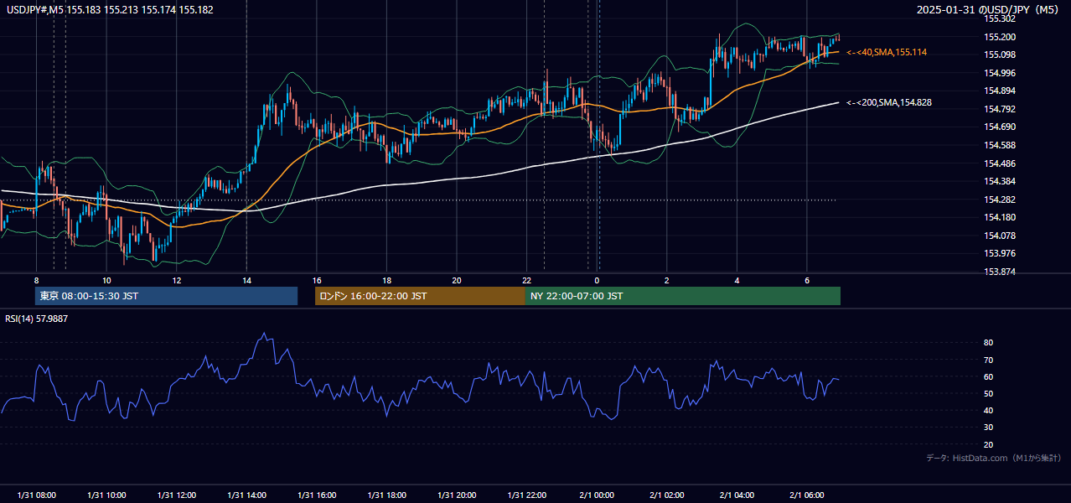Select the RSI scale value 80

point(988,343)
